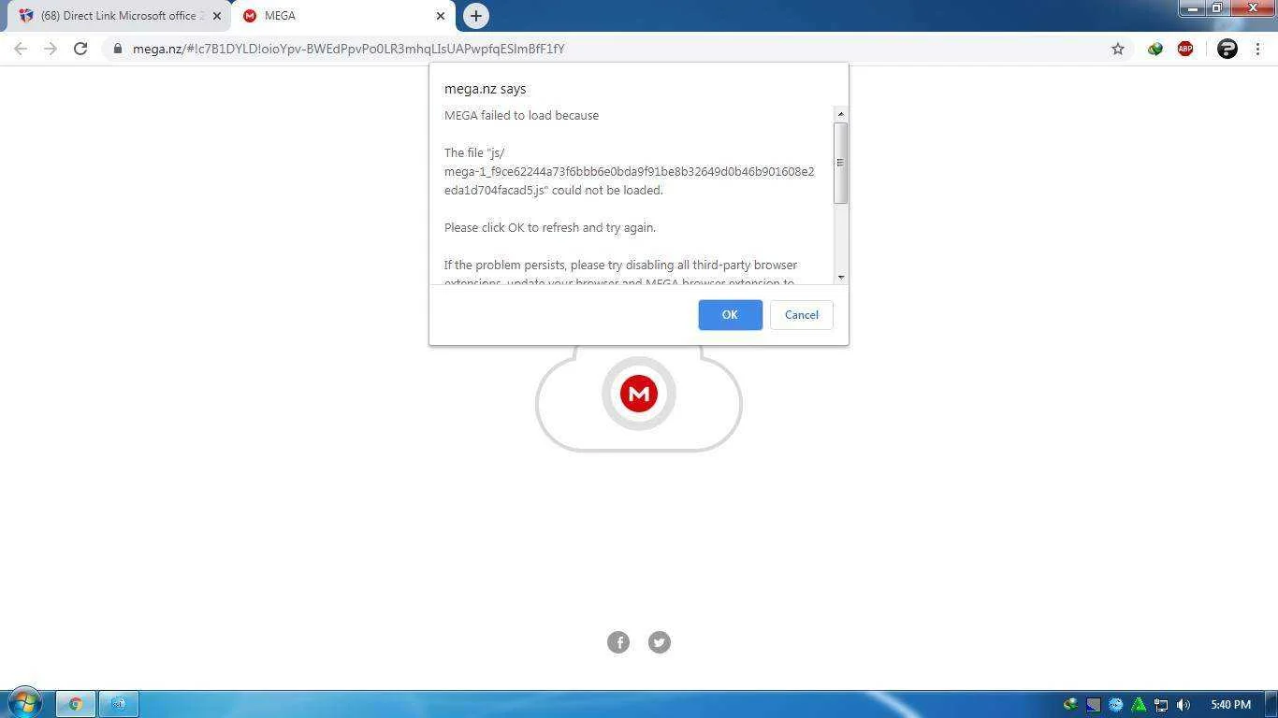This screenshot has height=718, width=1278.
Task: Click Chrome in the taskbar
Action: [76, 704]
